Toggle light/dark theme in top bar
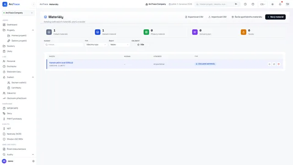This screenshot has height=165, width=293. 272,4
